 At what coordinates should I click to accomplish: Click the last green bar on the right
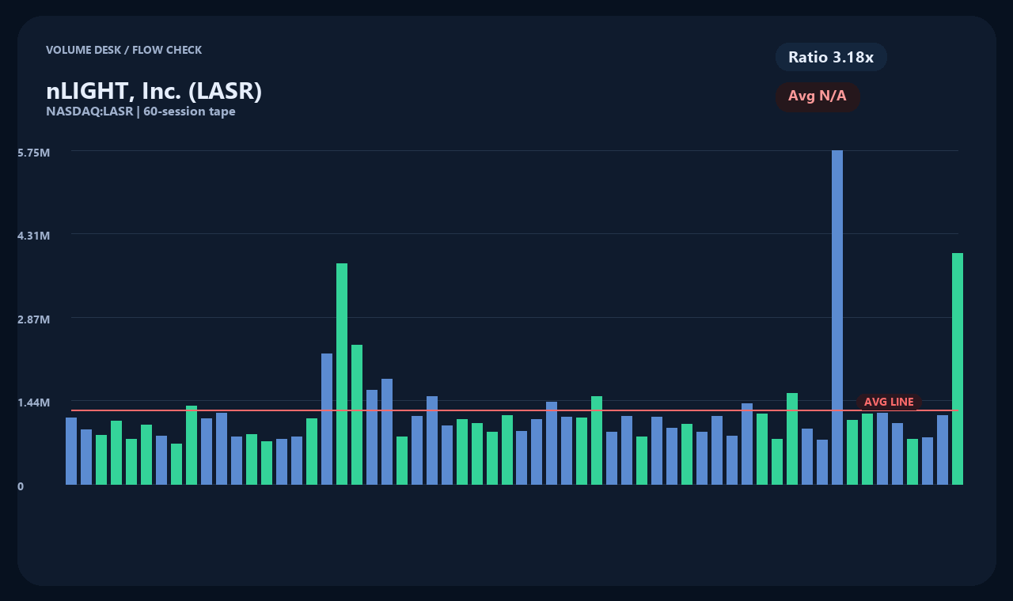(958, 369)
